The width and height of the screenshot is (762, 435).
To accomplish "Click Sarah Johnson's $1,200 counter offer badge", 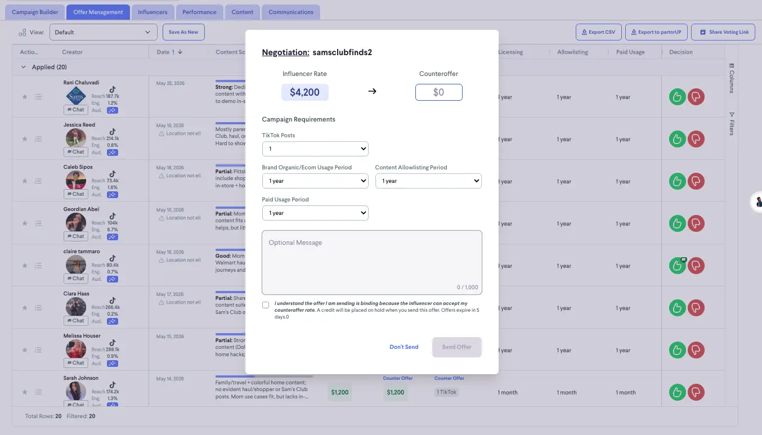I will coord(395,392).
